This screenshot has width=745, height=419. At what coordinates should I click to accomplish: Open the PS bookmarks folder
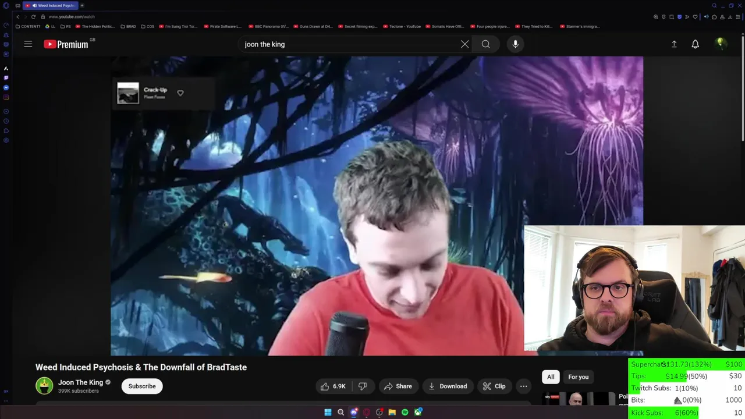pos(66,26)
